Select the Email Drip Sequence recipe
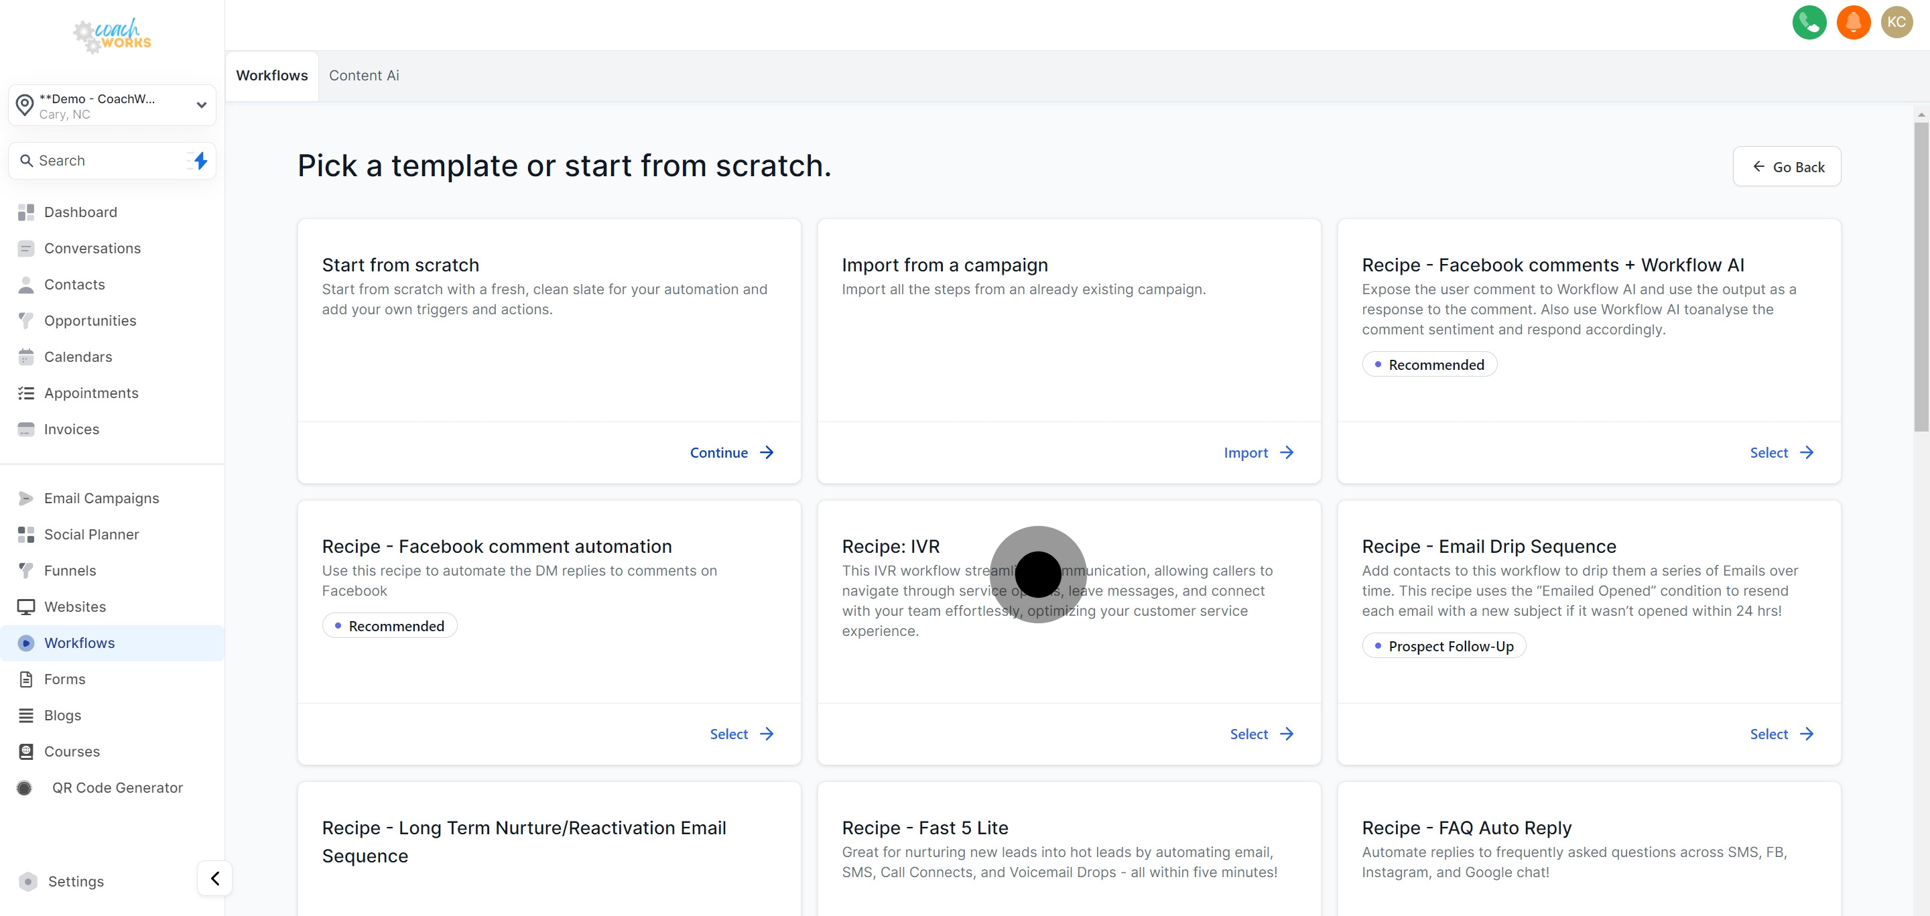The width and height of the screenshot is (1930, 916). tap(1781, 734)
